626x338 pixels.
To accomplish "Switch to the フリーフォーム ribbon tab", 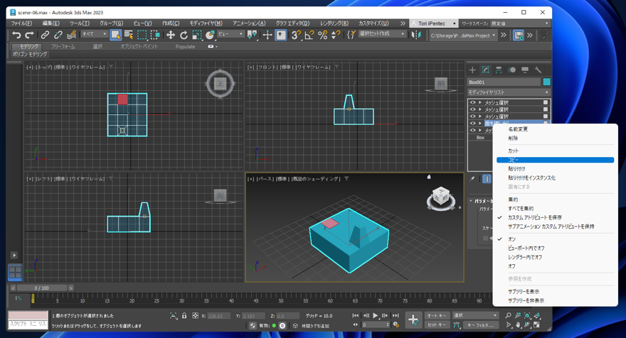I will pyautogui.click(x=63, y=47).
